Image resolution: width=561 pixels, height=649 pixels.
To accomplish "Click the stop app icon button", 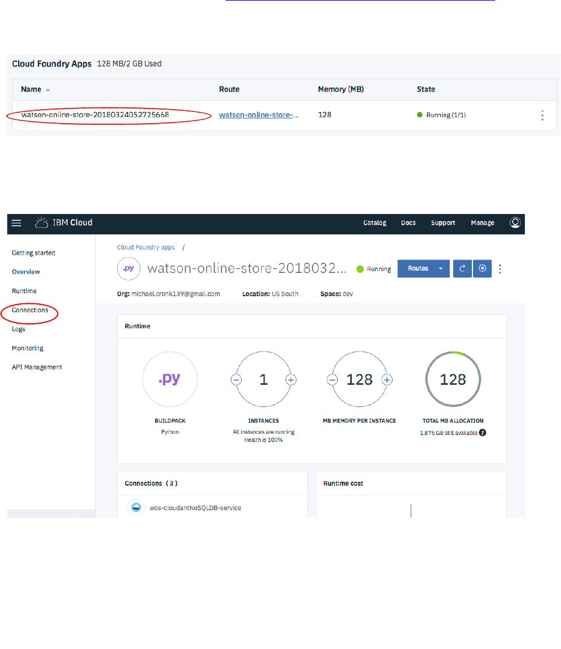I will [482, 269].
